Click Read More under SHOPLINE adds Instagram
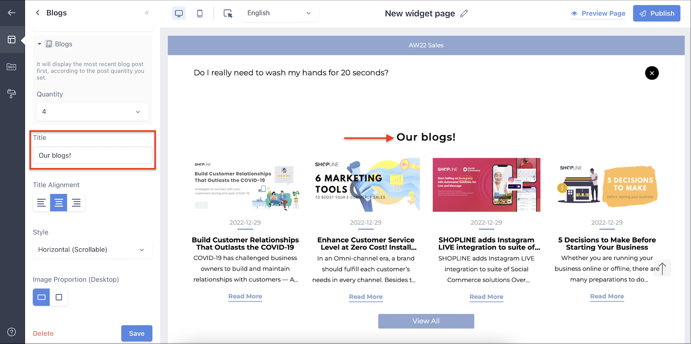Image resolution: width=691 pixels, height=344 pixels. [x=486, y=297]
